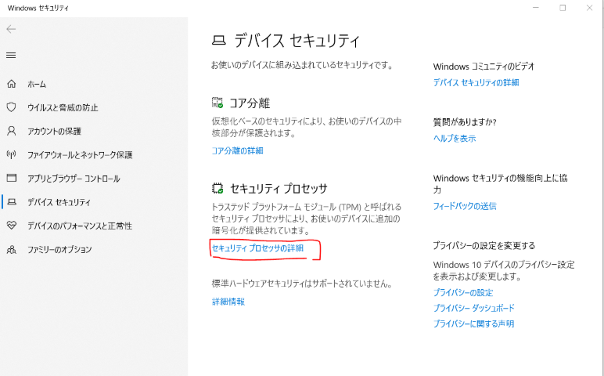Viewport: 604px width, 376px height.
Task: Open the hamburger navigation menu
Action: 11,55
